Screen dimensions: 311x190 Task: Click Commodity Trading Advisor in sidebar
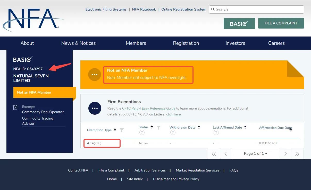(38, 121)
